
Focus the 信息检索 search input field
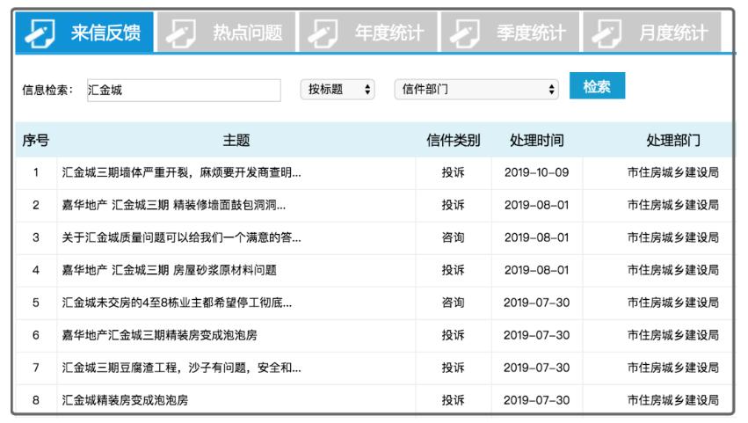click(x=184, y=91)
